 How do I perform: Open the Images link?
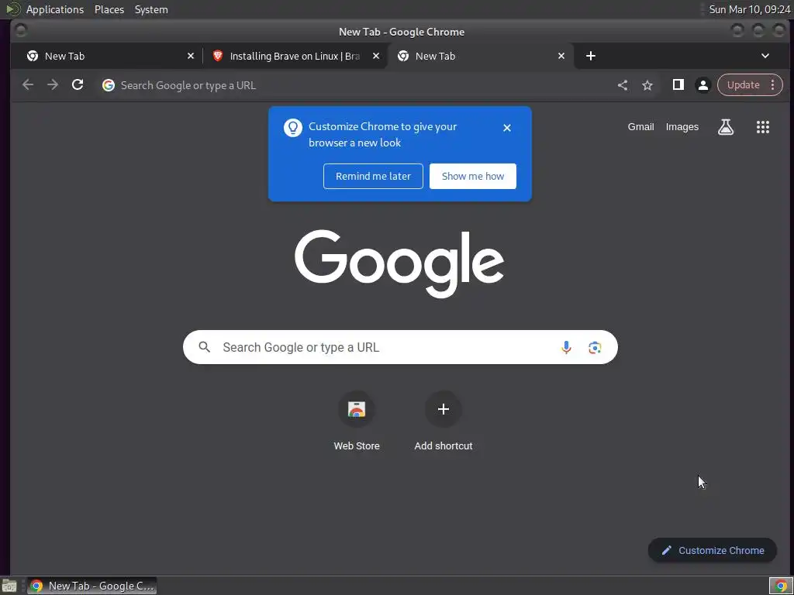click(x=682, y=127)
